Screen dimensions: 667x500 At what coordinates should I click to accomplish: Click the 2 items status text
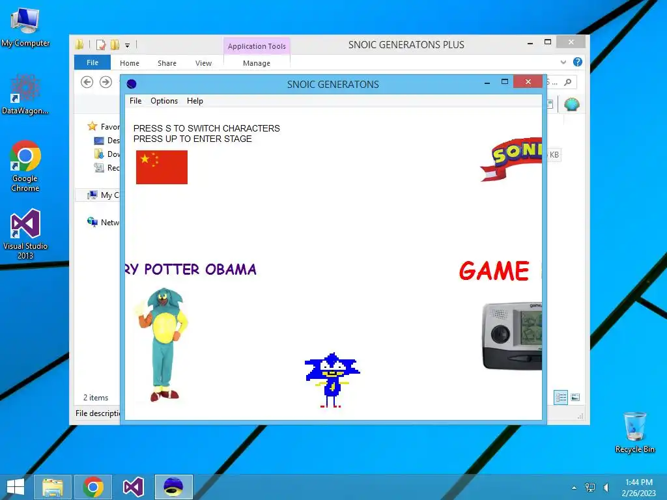(x=96, y=398)
